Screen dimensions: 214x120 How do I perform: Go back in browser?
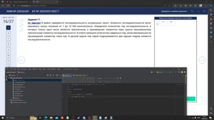tap(3, 6)
